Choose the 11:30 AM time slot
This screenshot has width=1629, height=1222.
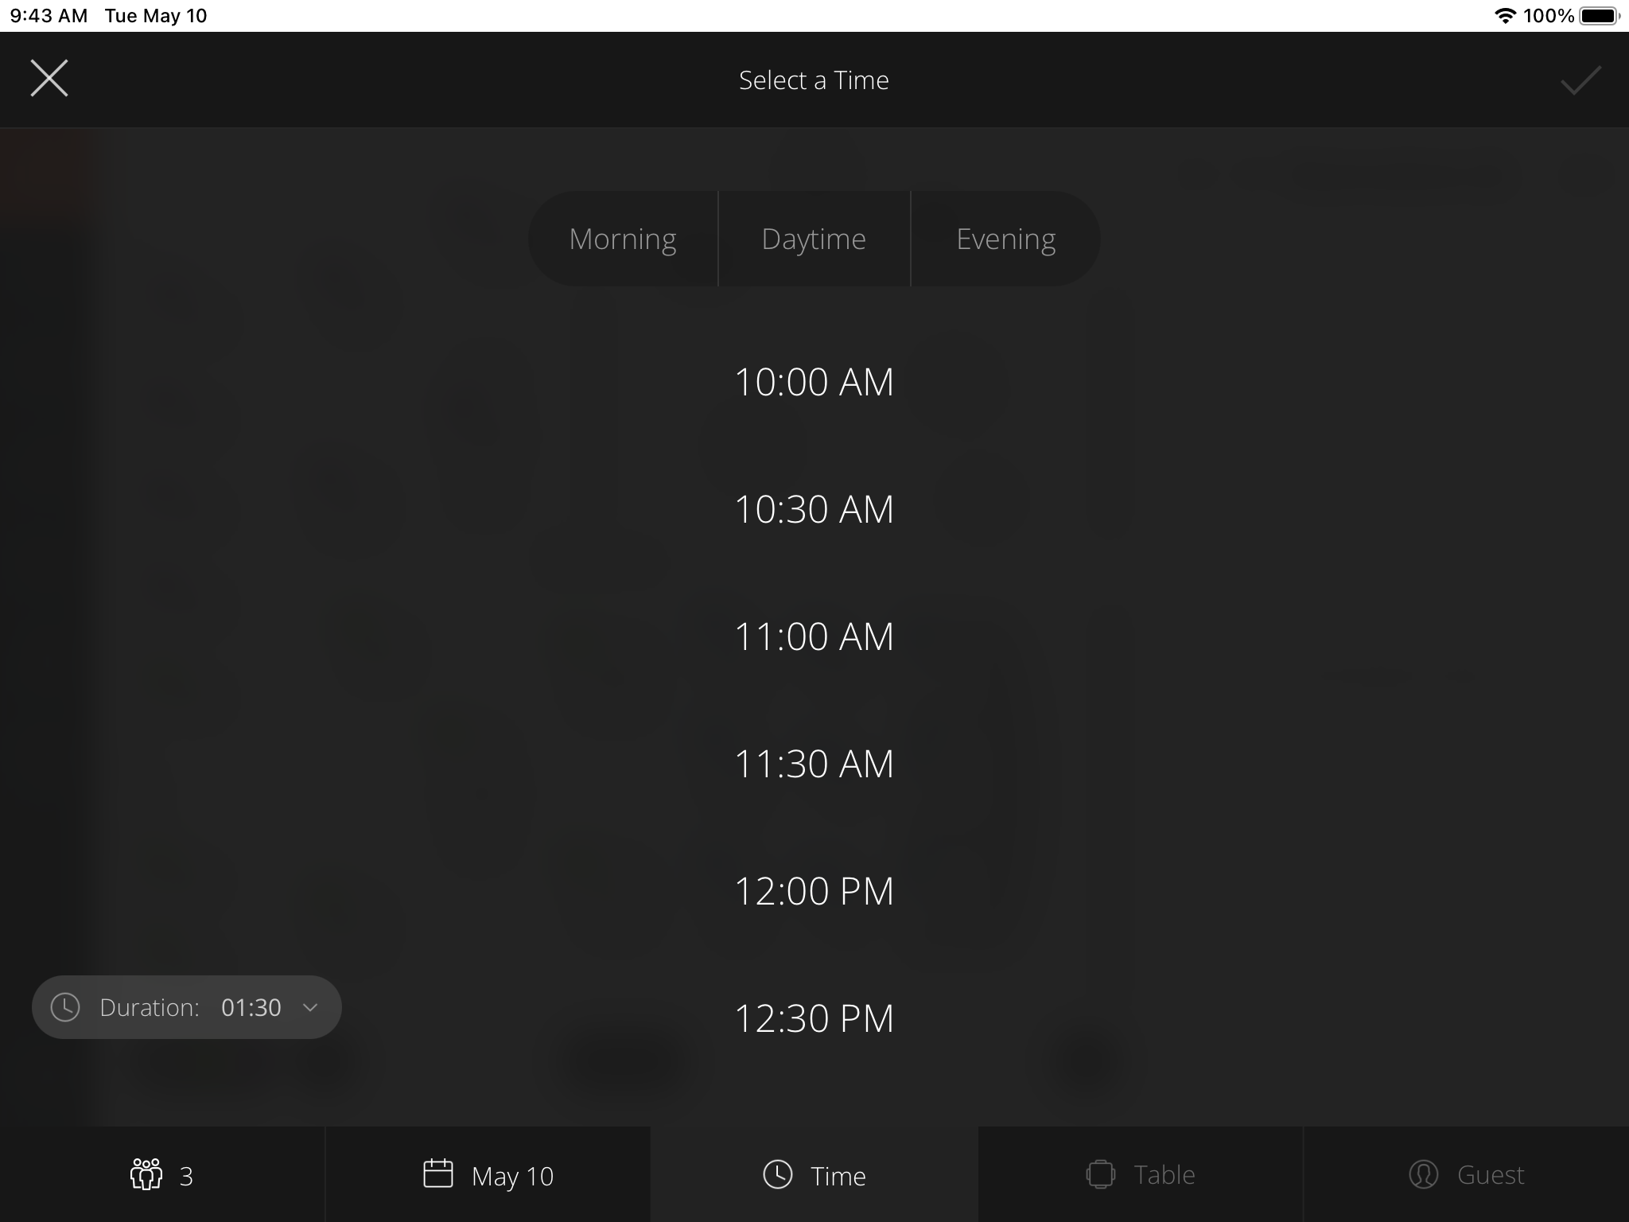pyautogui.click(x=814, y=764)
